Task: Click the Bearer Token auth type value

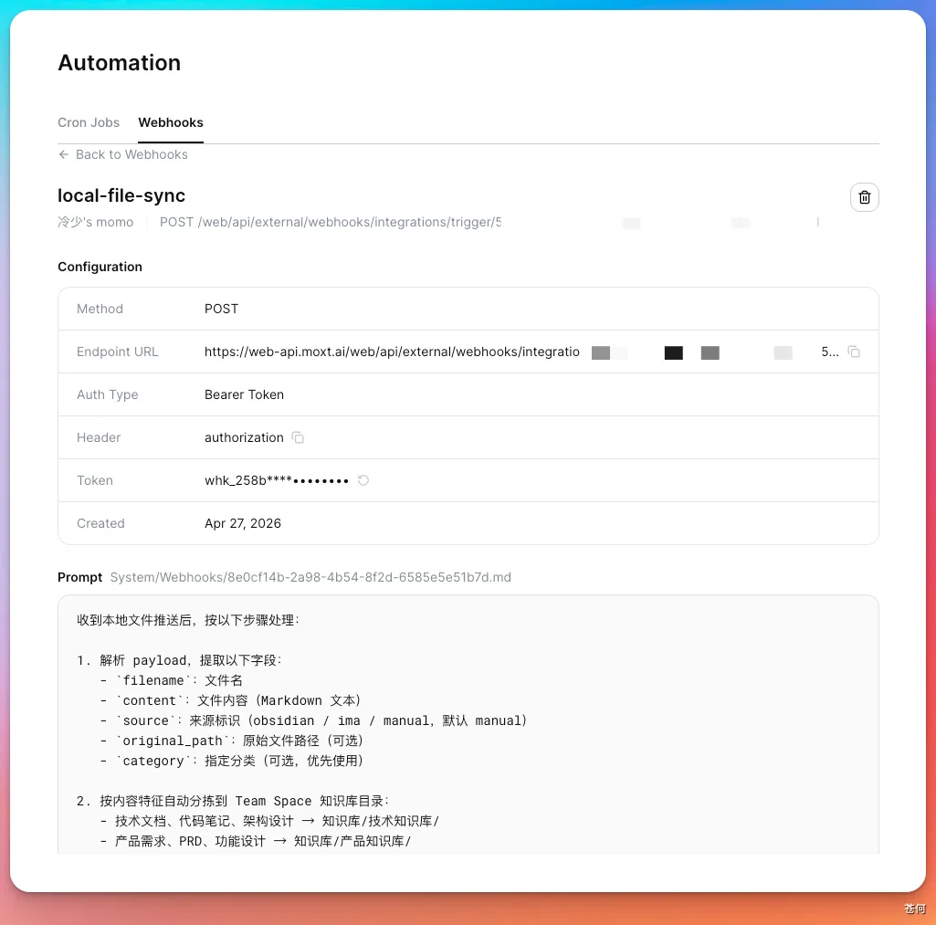Action: (x=244, y=394)
